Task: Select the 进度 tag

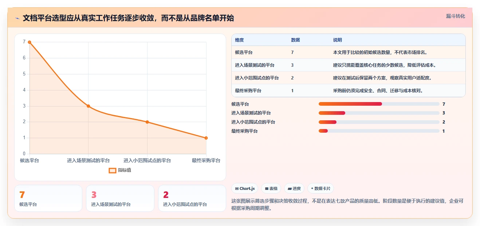Action: [x=294, y=188]
